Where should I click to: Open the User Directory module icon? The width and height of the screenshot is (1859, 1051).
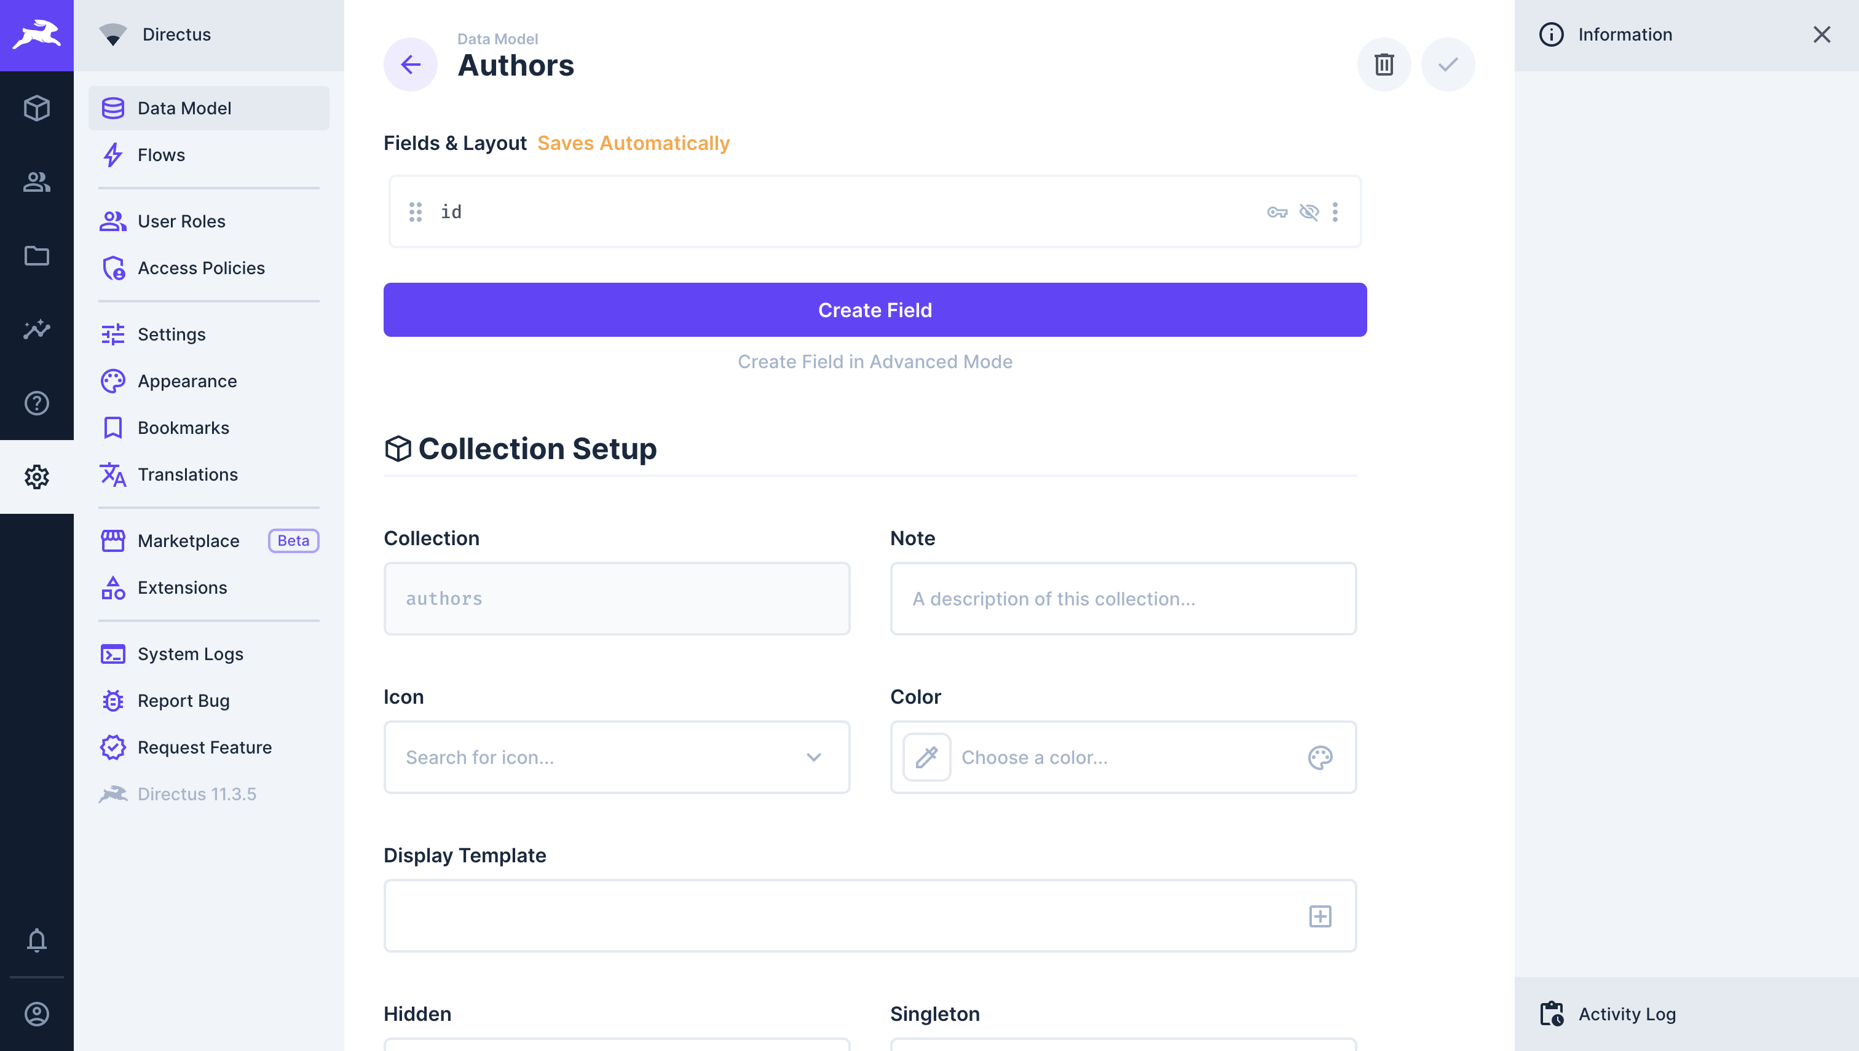pyautogui.click(x=36, y=182)
